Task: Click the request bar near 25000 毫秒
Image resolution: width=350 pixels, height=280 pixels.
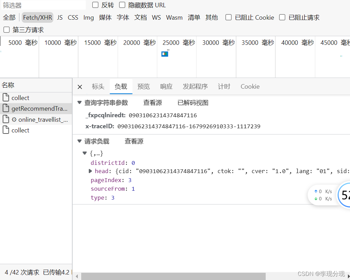Action: 165,54
